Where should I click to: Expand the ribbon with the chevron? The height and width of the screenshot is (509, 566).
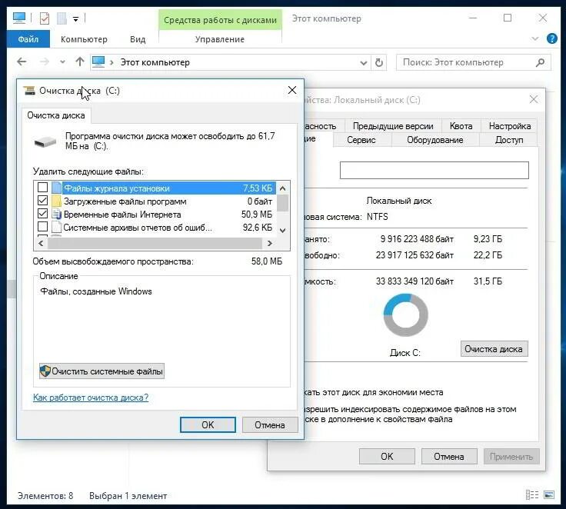(x=535, y=38)
